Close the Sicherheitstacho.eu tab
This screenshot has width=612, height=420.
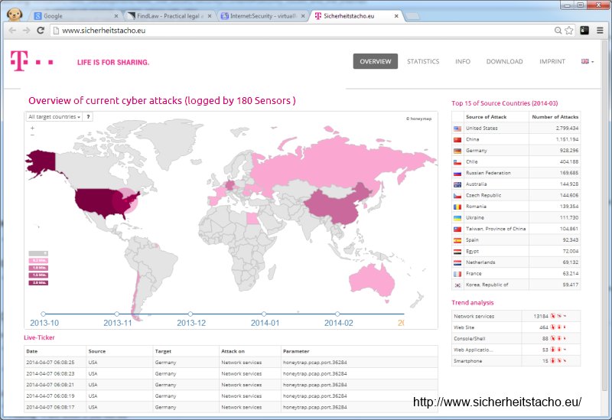coord(396,16)
